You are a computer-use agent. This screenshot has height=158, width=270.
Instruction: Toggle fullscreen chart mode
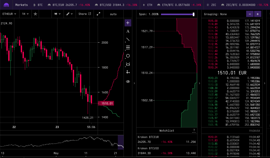click(x=98, y=14)
